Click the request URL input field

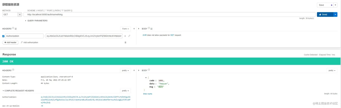click(169, 14)
